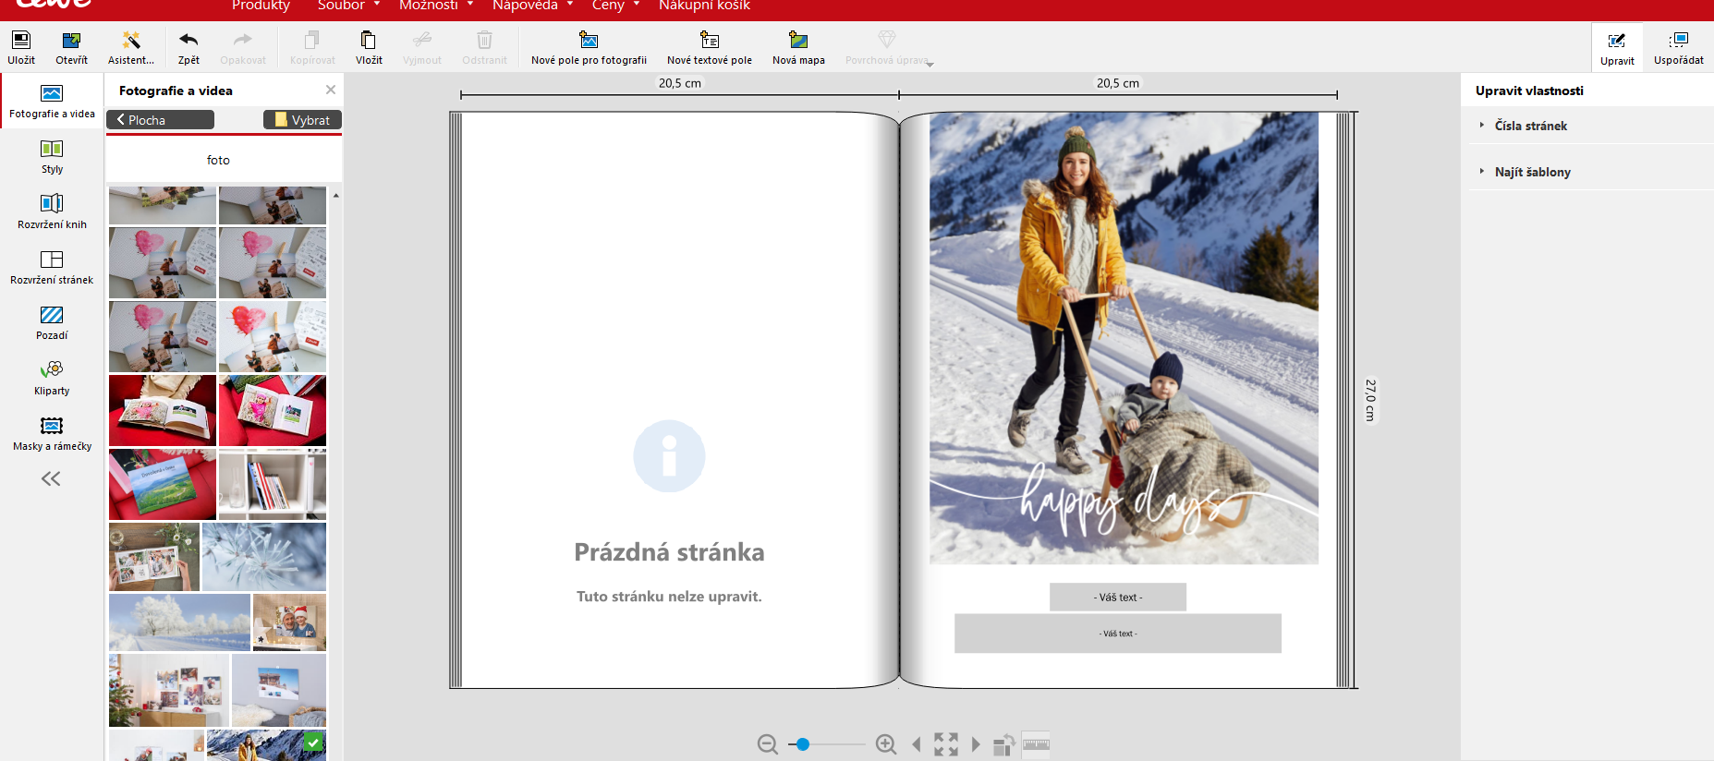1714x761 pixels.
Task: Open Masky a rámečky panel
Action: [52, 433]
